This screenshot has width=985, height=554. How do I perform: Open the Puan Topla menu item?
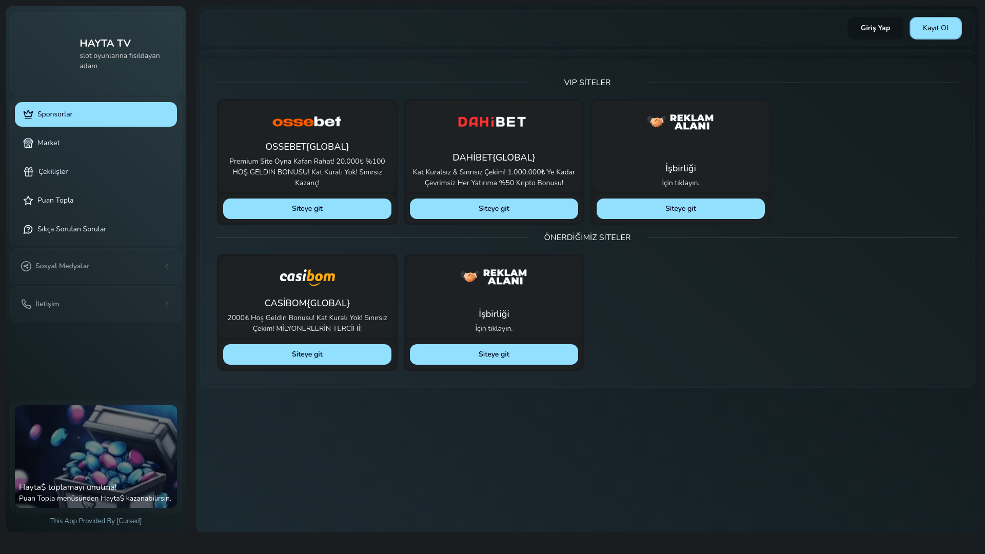96,201
